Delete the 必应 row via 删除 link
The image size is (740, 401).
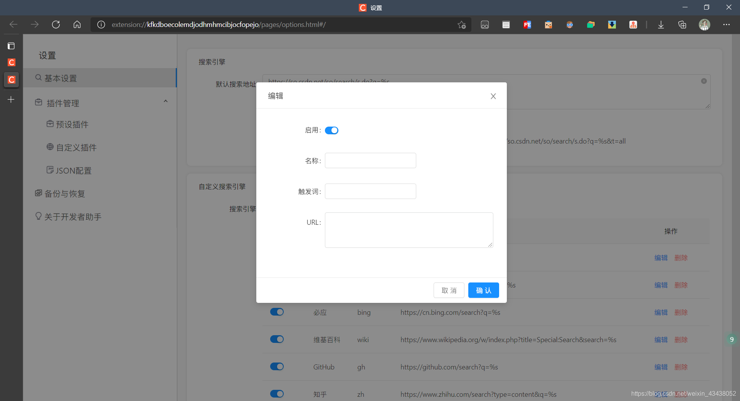(681, 312)
